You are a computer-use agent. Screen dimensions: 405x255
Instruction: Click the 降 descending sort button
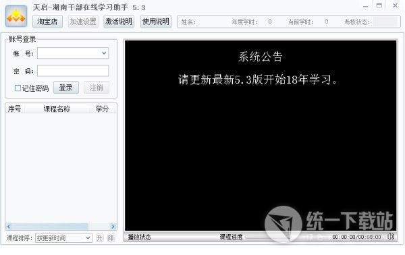coord(111,237)
